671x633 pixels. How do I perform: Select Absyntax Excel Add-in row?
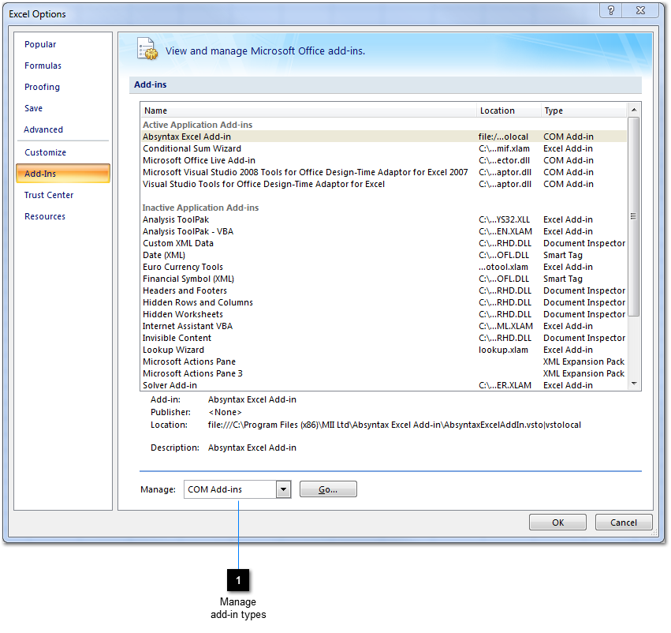pos(384,137)
